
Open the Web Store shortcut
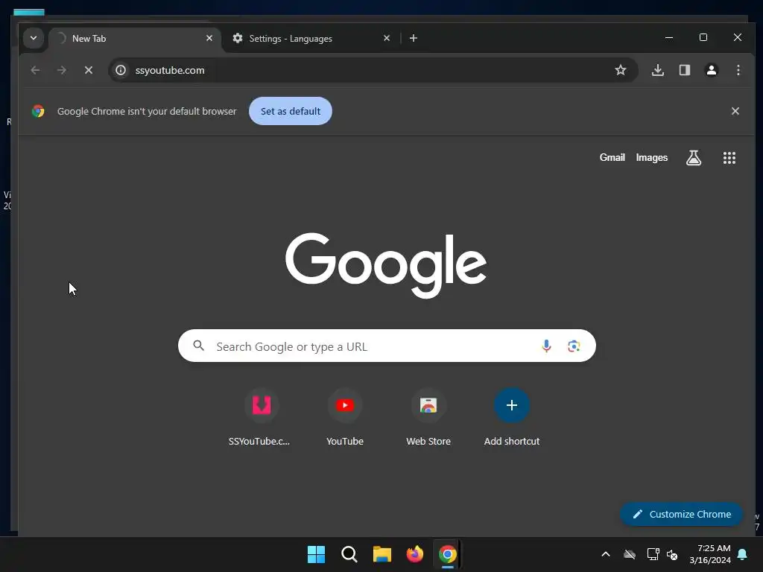(x=428, y=417)
